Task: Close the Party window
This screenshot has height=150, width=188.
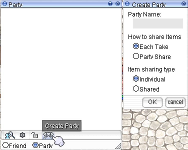Action: coord(118,4)
